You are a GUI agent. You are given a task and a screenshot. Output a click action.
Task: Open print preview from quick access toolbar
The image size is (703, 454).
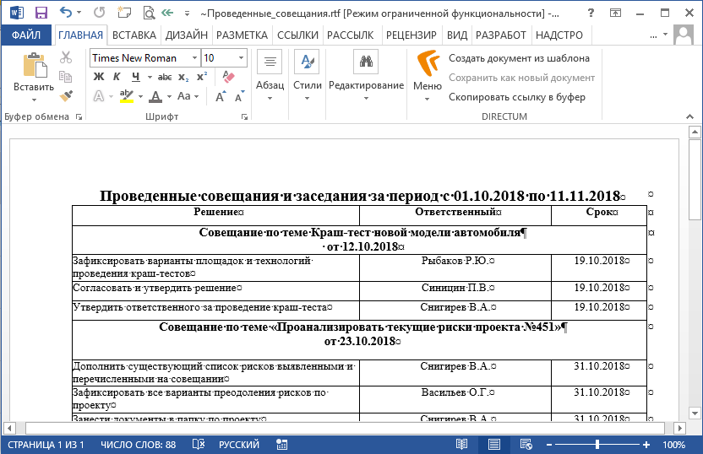point(149,13)
